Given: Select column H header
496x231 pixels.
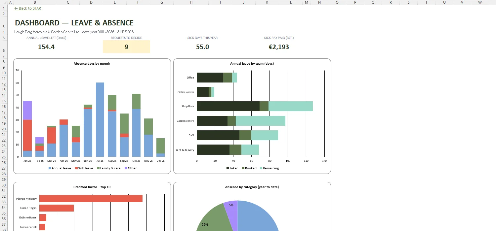Looking at the screenshot, I should 191,2.
